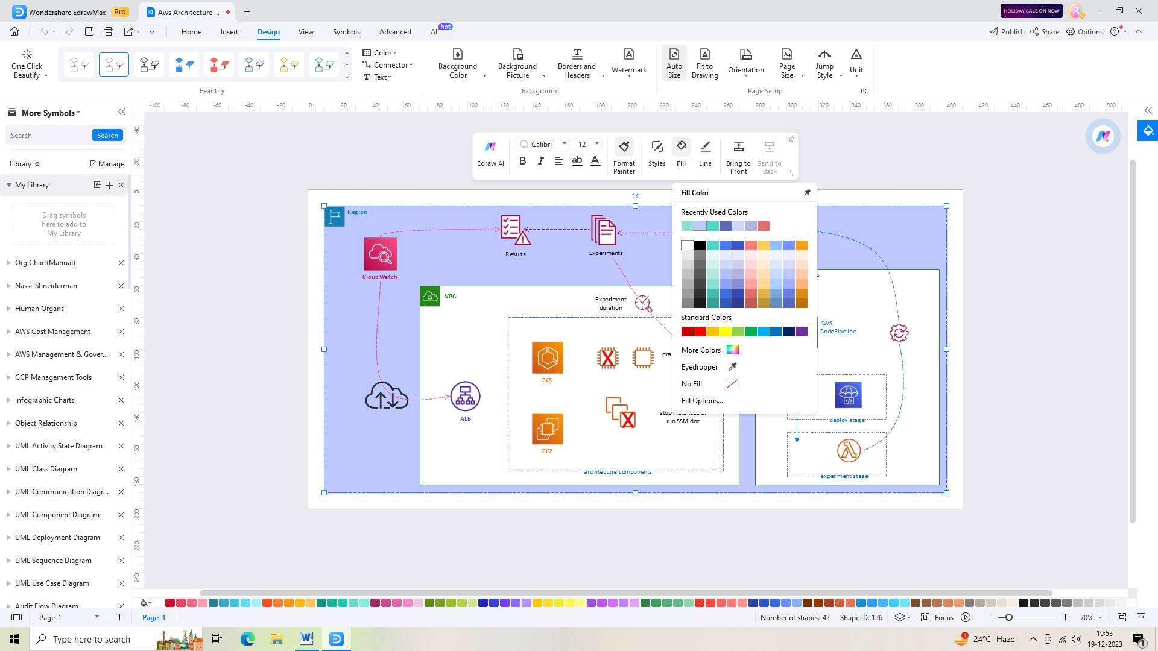Expand the One Click Beautify dropdown

coord(46,76)
